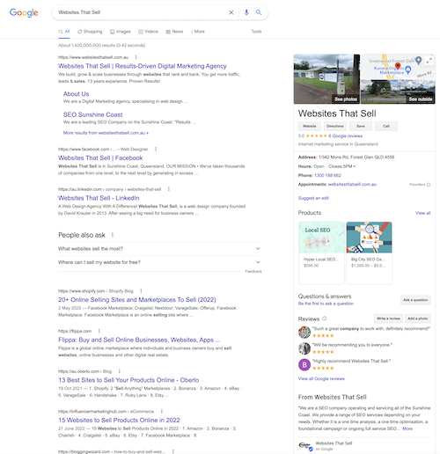
Task: Open options menu for bloggingwizard result
Action: point(173,451)
